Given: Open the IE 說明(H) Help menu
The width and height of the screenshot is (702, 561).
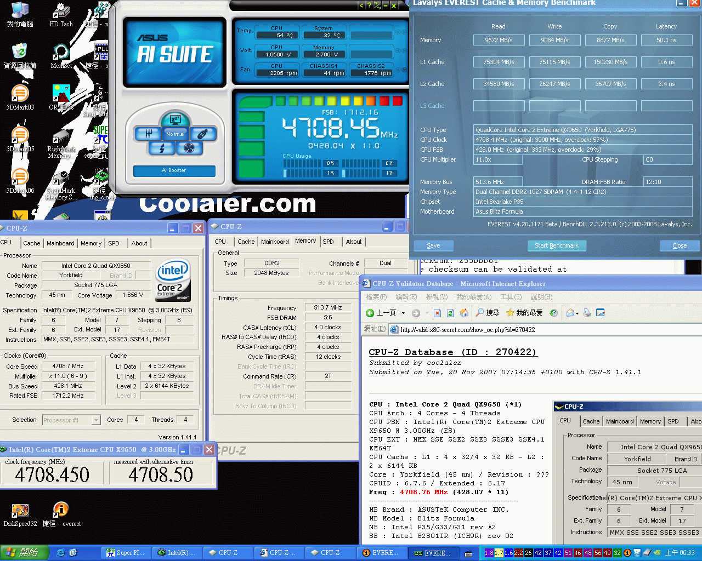Looking at the screenshot, I should point(541,297).
